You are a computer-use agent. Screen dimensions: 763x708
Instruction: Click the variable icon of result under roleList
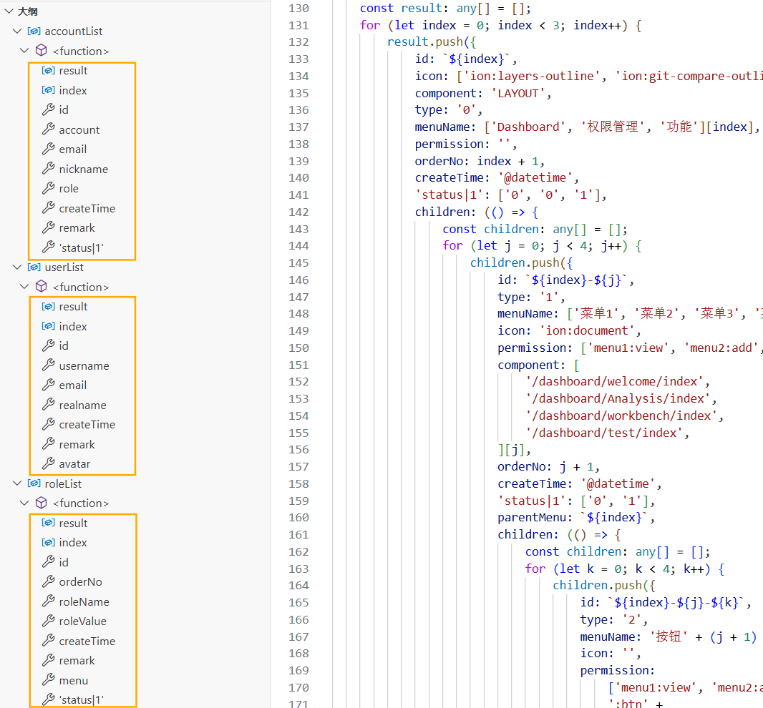48,523
